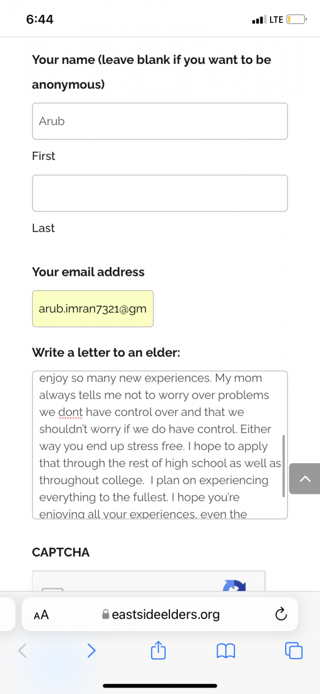Click the lock icon beside the URL
The height and width of the screenshot is (694, 320).
click(x=106, y=614)
